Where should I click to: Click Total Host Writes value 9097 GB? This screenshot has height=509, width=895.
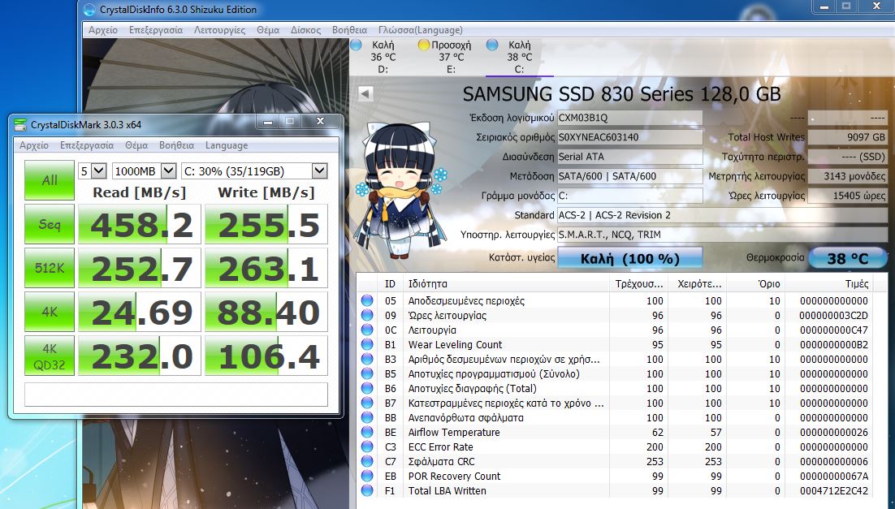coord(848,137)
